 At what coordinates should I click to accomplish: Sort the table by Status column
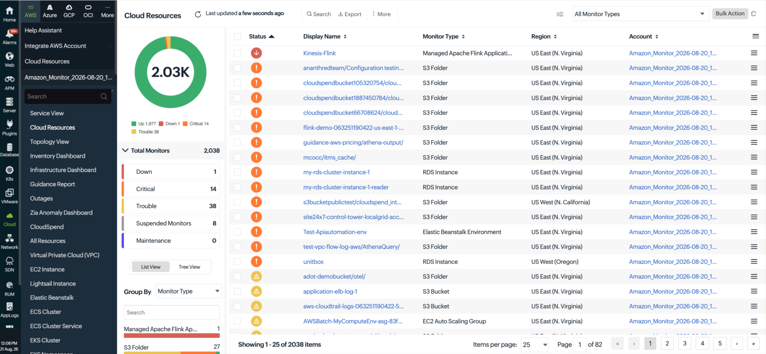[261, 36]
